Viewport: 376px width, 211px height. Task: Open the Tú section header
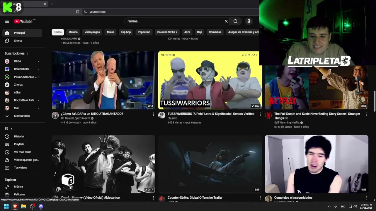(8, 129)
